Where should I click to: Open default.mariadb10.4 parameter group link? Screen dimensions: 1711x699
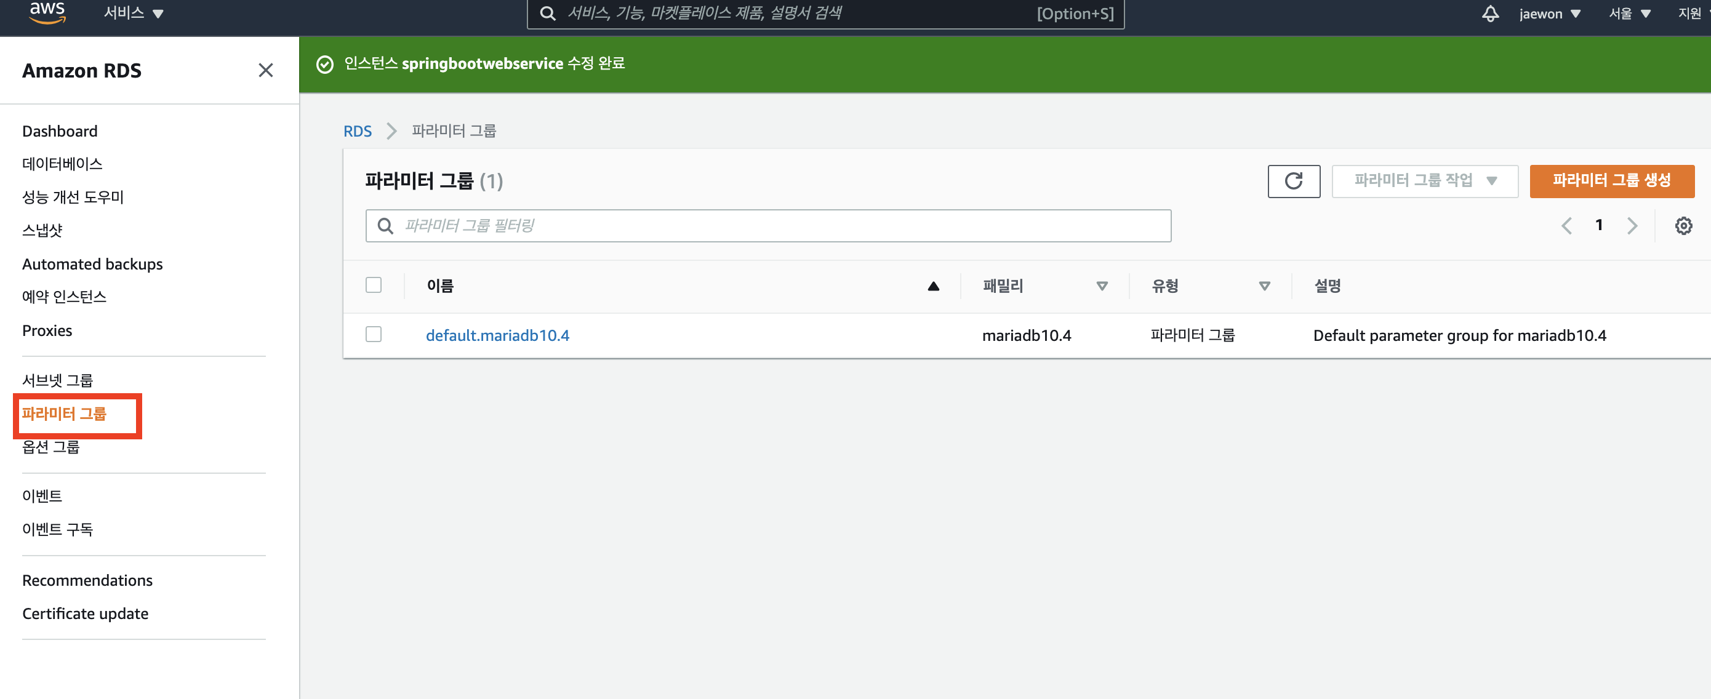(497, 335)
